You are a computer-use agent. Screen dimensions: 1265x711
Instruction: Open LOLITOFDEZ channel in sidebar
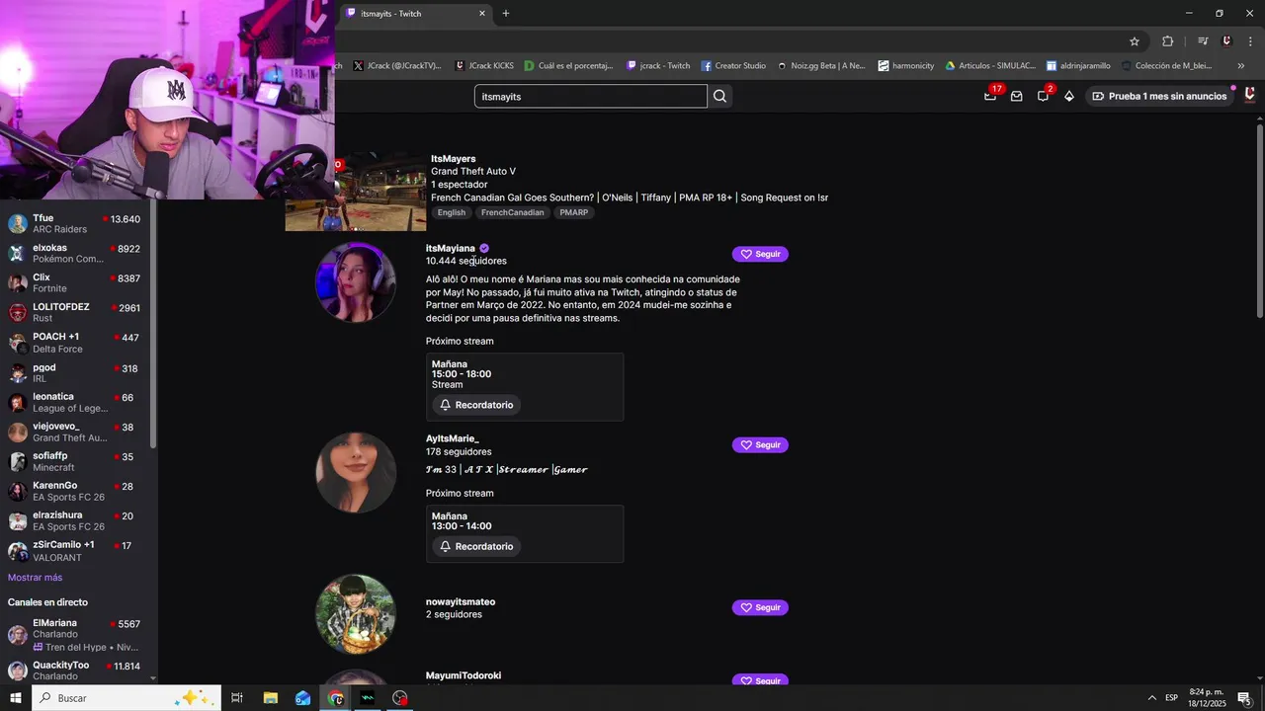(75, 312)
